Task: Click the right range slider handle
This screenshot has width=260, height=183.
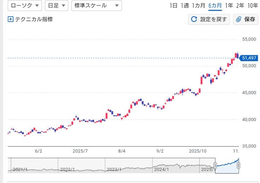Action: (x=238, y=165)
